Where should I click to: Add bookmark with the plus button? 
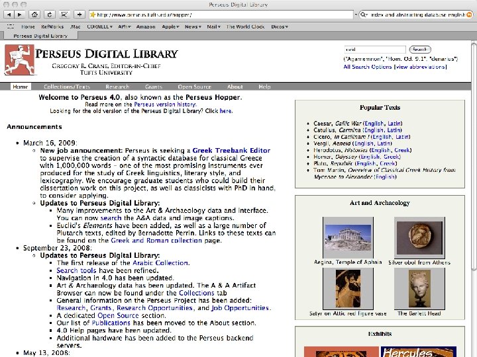(79, 15)
